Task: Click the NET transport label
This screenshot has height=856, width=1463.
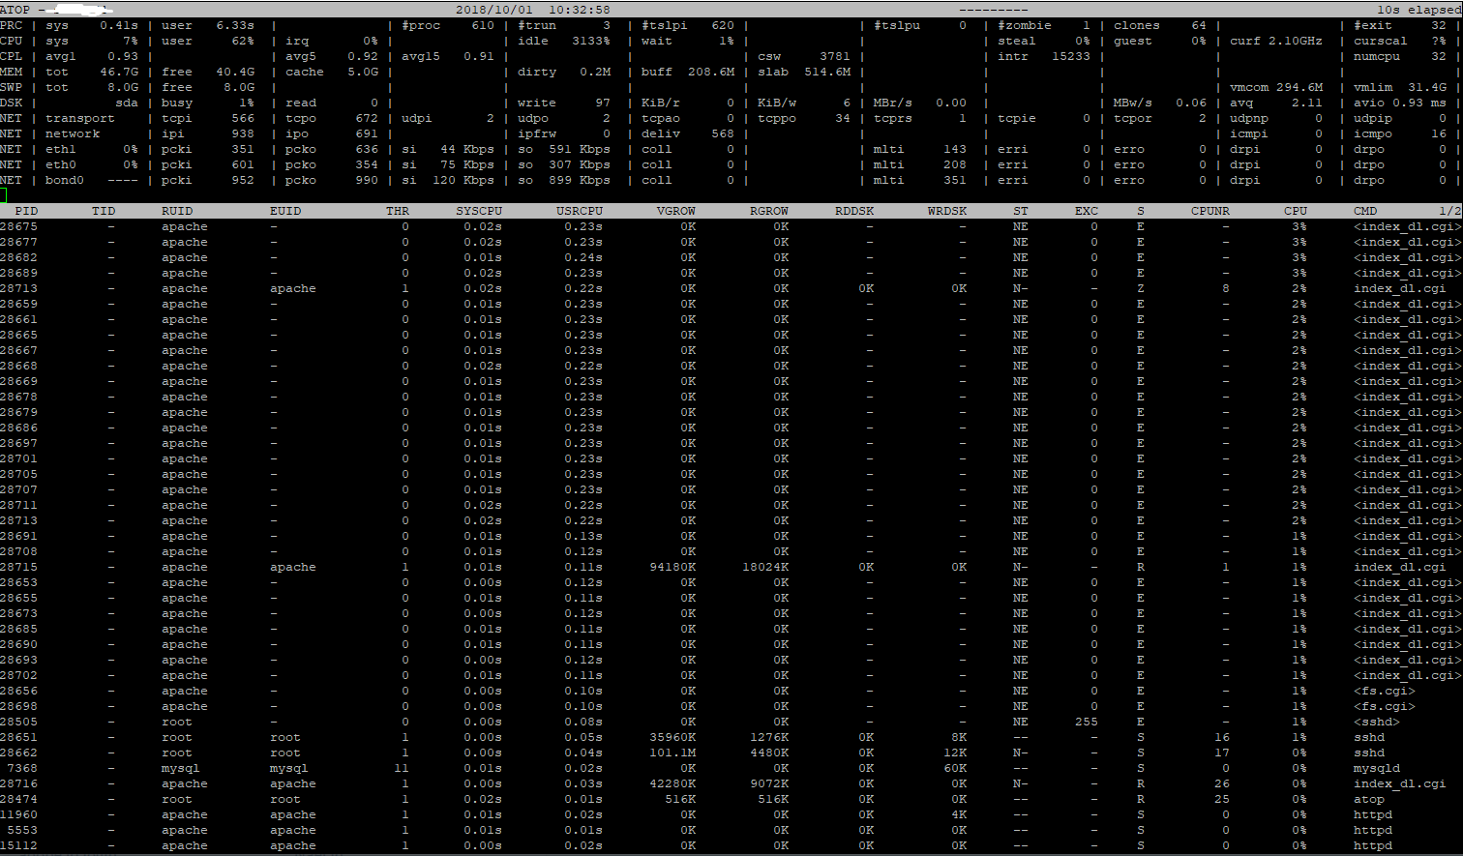Action: point(80,118)
